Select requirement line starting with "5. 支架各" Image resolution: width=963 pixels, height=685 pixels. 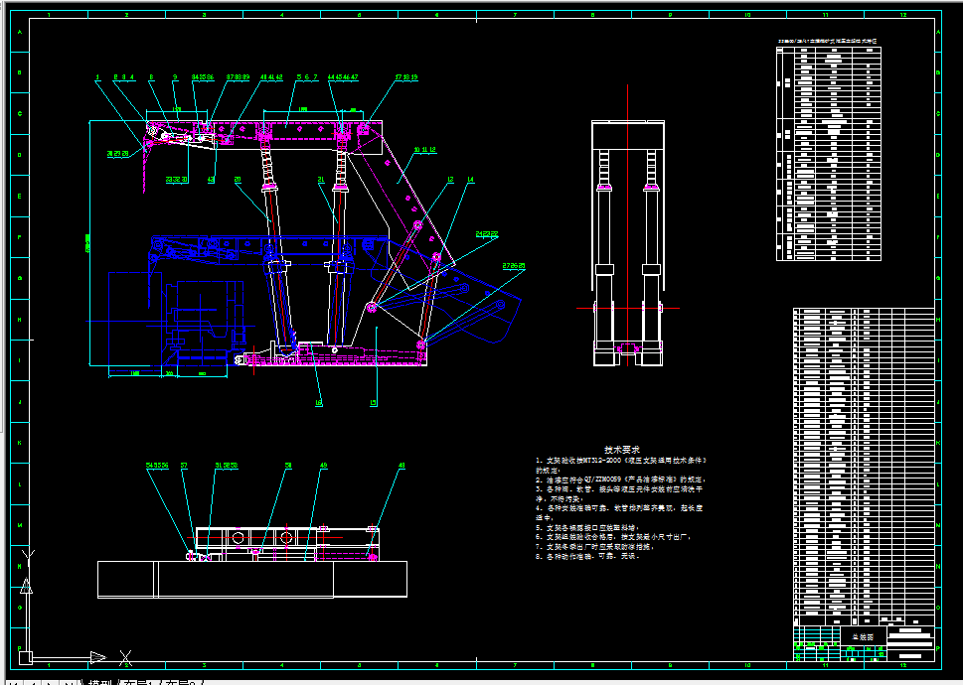coord(587,527)
